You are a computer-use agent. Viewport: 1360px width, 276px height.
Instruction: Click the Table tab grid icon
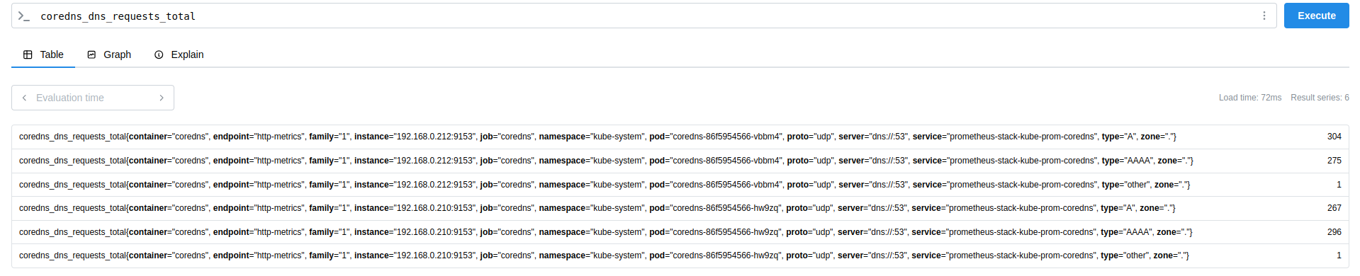[28, 54]
